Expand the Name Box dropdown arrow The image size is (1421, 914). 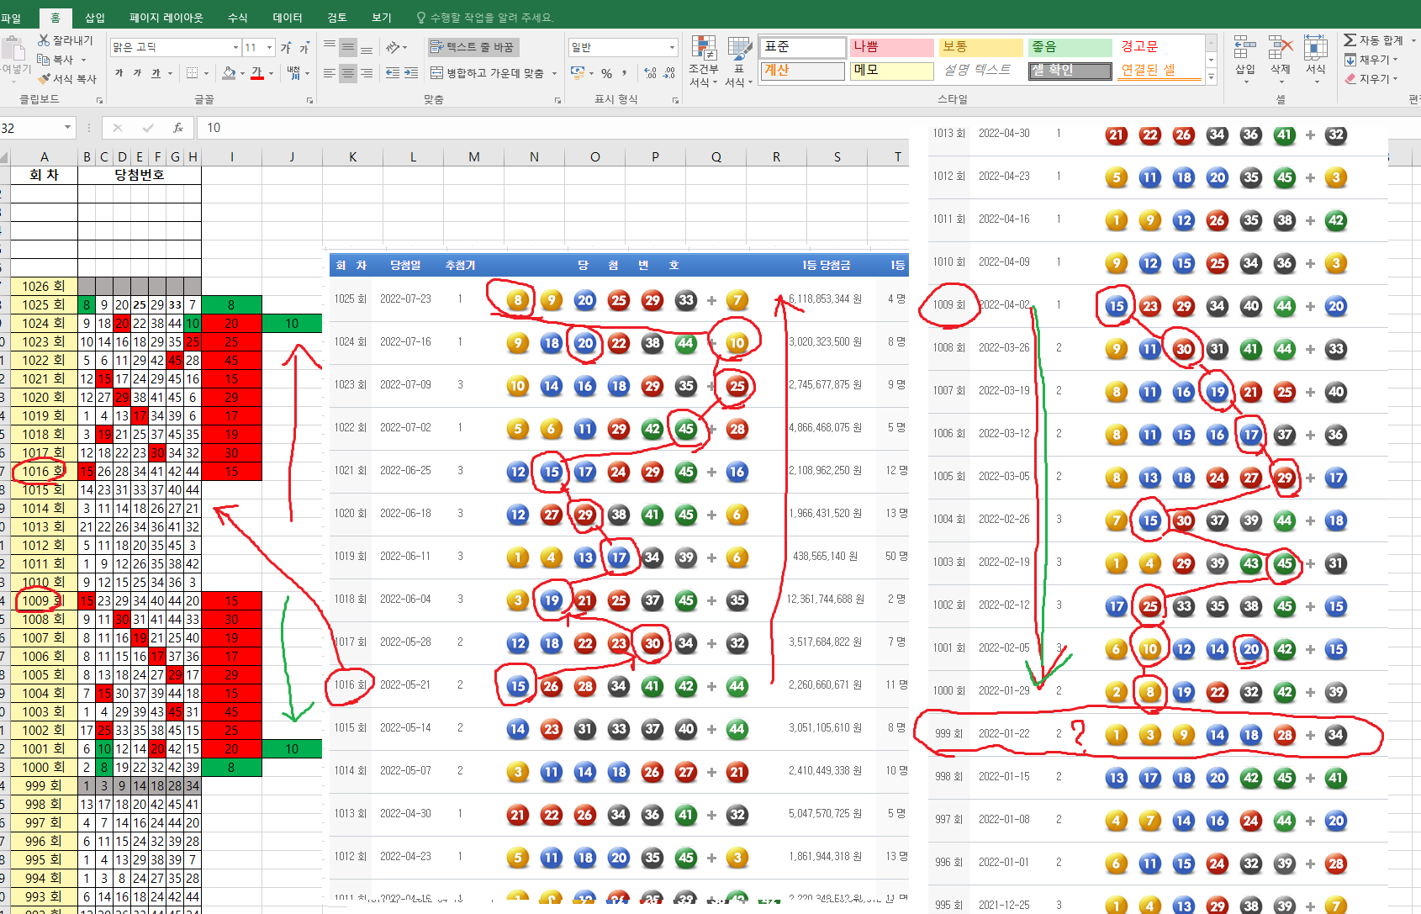click(67, 128)
